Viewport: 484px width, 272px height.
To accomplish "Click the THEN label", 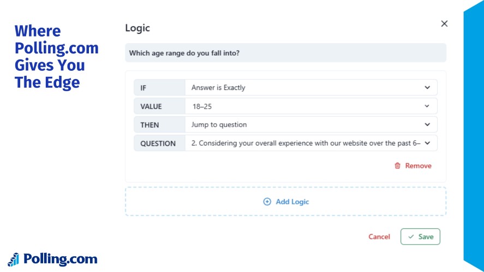I will [x=150, y=125].
